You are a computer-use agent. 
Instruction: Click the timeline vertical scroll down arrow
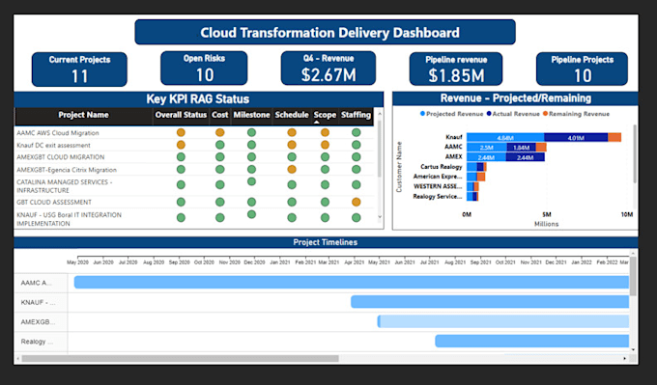[x=633, y=349]
